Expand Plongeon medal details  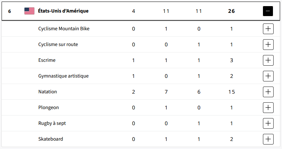pyautogui.click(x=268, y=107)
